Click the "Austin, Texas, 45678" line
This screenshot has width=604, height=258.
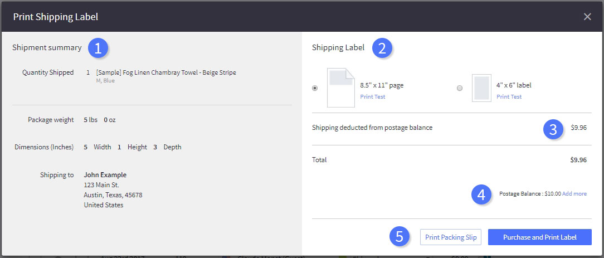(x=113, y=195)
